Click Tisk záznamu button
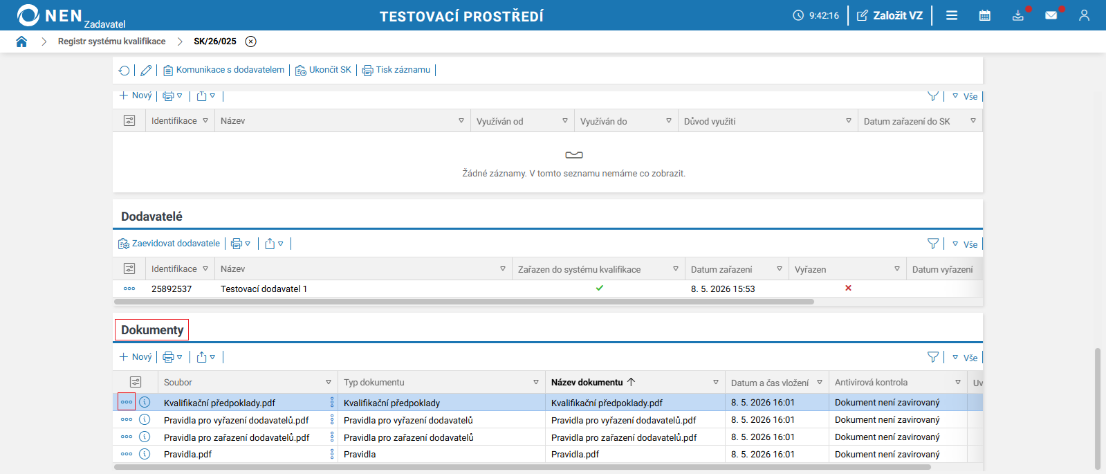1106x474 pixels. (x=396, y=70)
